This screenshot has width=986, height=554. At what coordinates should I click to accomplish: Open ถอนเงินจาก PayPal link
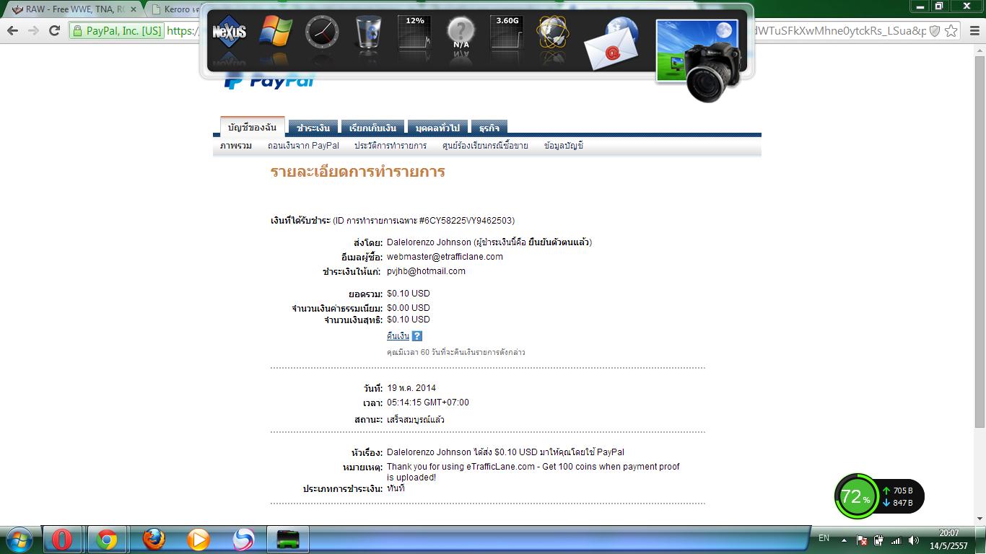tap(303, 146)
